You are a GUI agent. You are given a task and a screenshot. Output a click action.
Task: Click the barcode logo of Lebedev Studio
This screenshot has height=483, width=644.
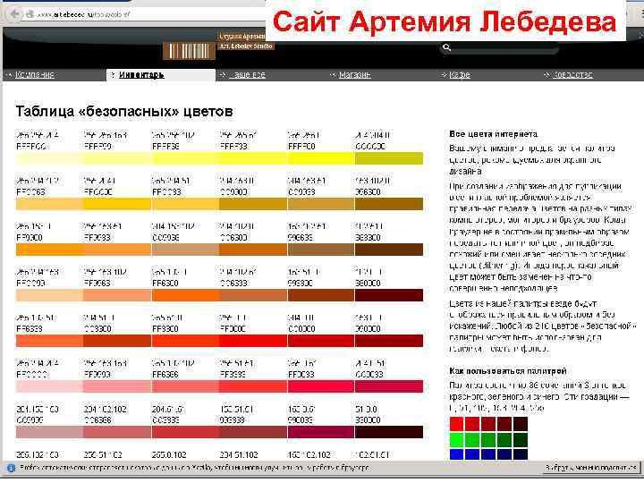[x=189, y=51]
